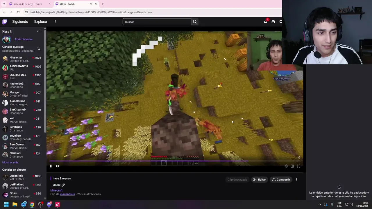Go back in browser history

point(4,12)
